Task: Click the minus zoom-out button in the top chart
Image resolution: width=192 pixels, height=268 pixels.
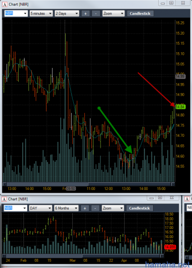Action: coord(96,14)
